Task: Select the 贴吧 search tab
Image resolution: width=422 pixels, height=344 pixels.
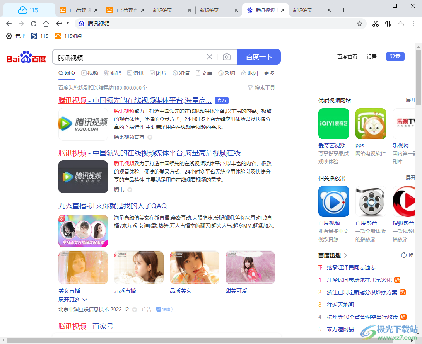Action: (113, 73)
